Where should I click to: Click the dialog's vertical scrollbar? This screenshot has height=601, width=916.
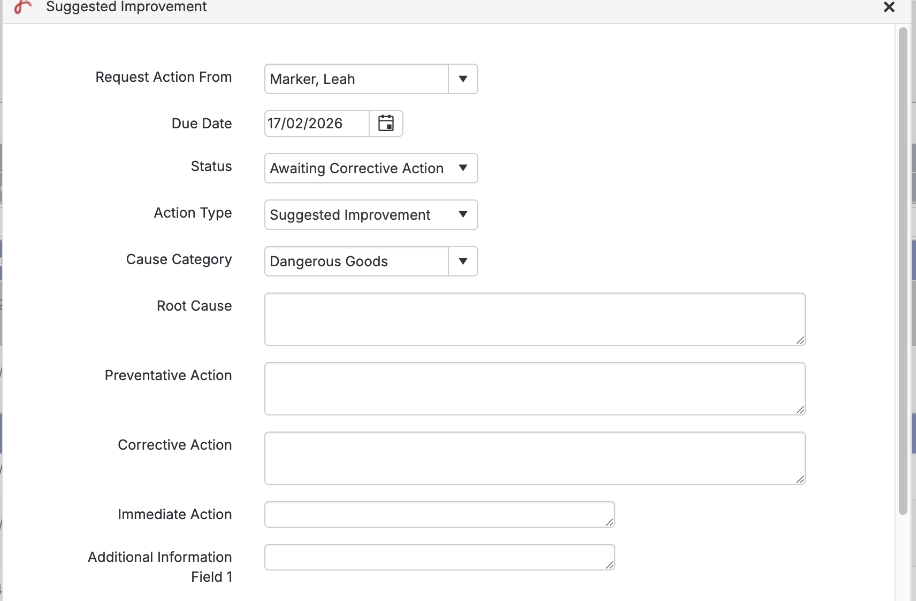[x=903, y=267]
